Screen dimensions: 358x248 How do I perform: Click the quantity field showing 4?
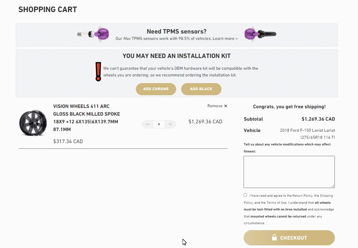tap(159, 124)
